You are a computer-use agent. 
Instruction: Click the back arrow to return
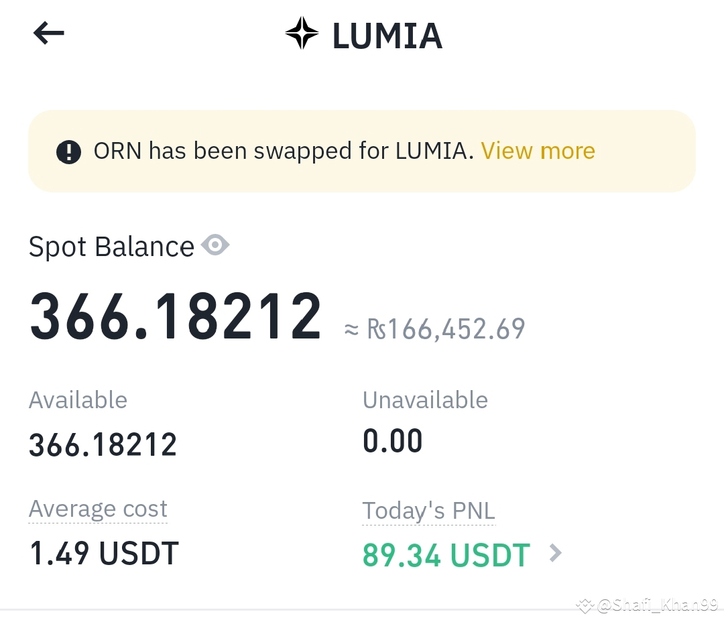pos(48,33)
